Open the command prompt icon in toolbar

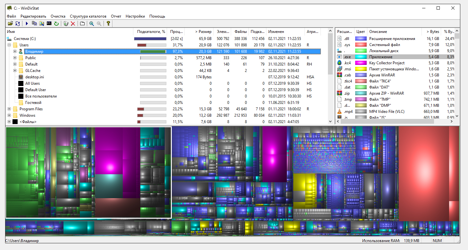(49, 24)
